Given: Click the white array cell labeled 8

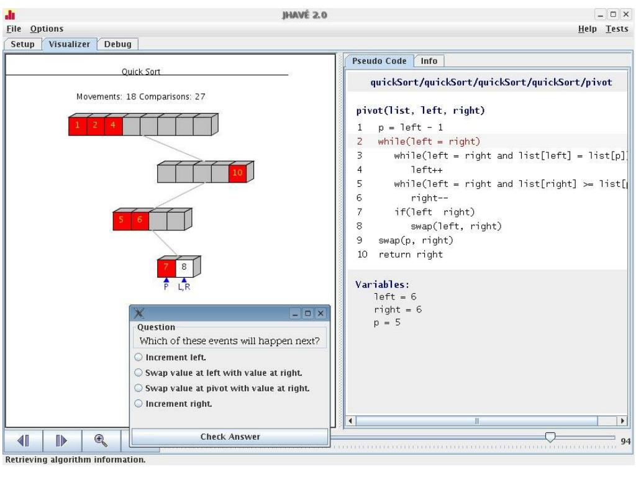Looking at the screenshot, I should [x=184, y=267].
